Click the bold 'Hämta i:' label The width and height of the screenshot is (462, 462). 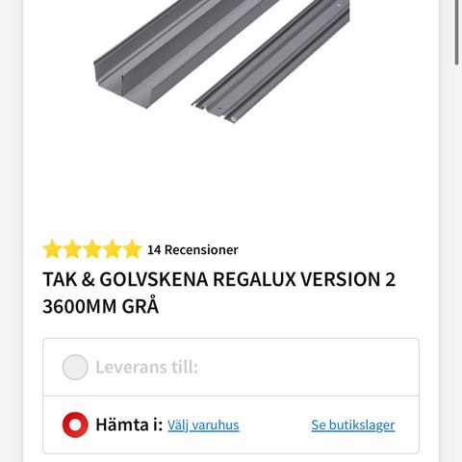point(129,424)
